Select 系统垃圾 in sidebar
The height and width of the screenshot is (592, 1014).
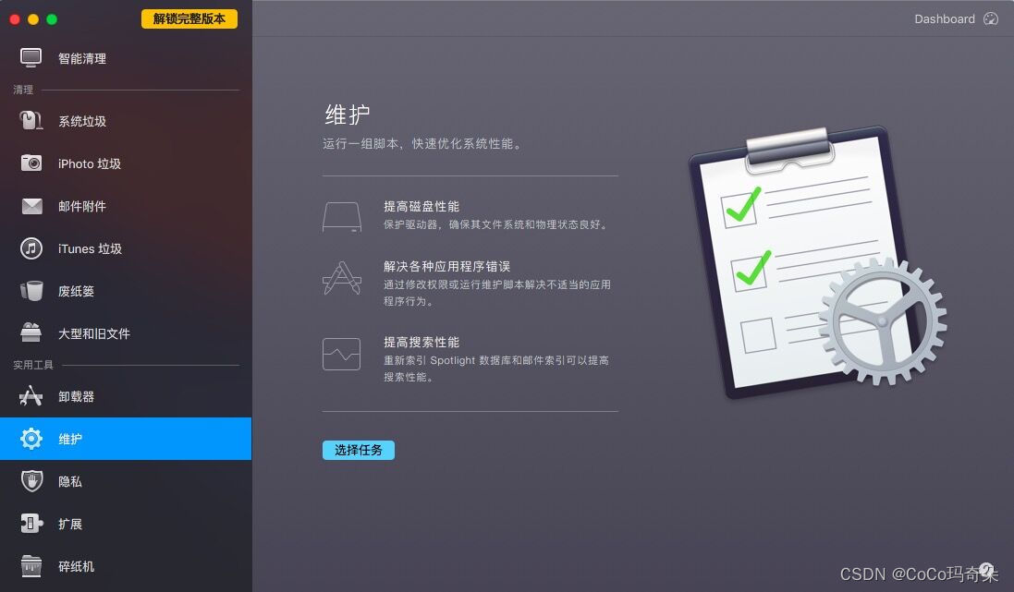pyautogui.click(x=126, y=121)
